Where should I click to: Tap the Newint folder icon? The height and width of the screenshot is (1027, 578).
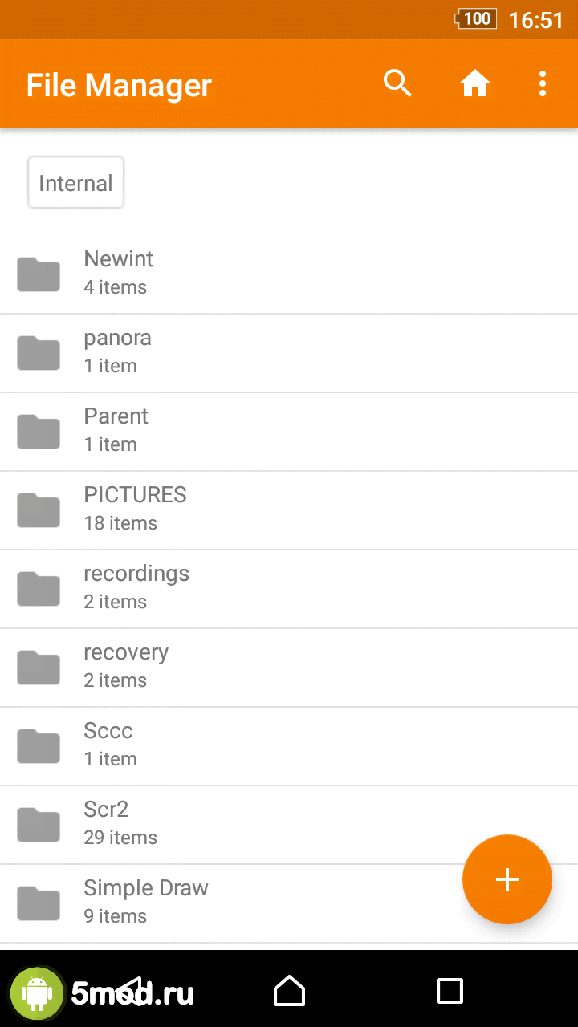tap(39, 274)
